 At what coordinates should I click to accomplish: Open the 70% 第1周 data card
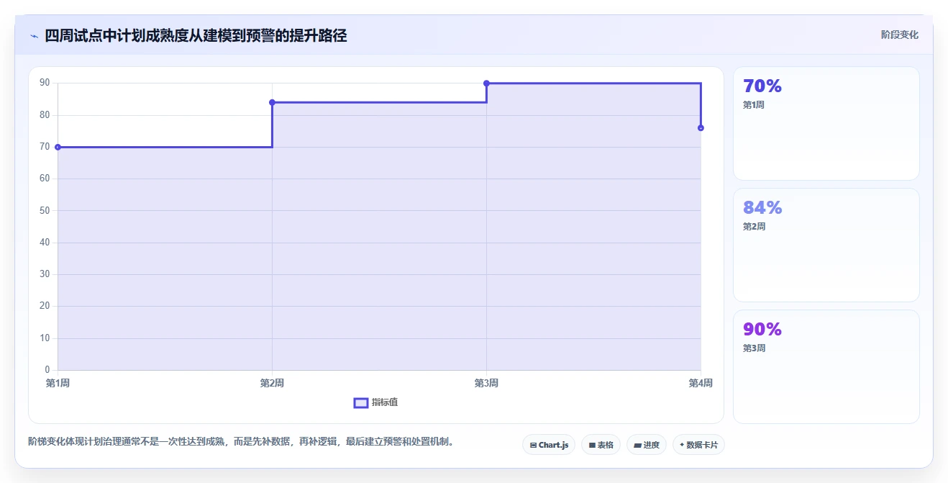tap(826, 123)
